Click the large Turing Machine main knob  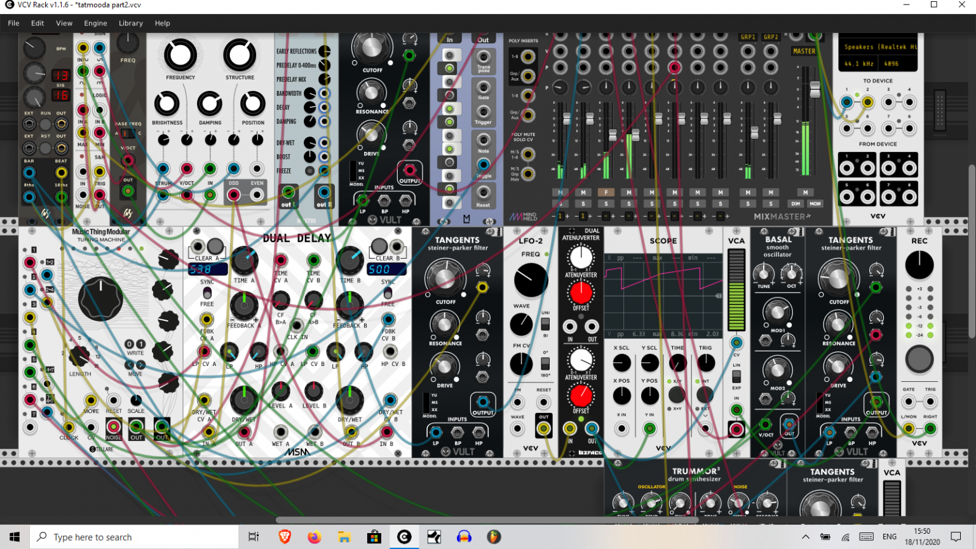pyautogui.click(x=100, y=300)
